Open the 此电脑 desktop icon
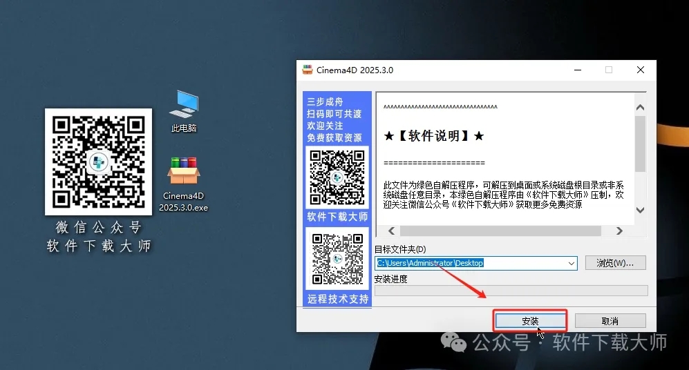The height and width of the screenshot is (370, 689). click(x=184, y=111)
